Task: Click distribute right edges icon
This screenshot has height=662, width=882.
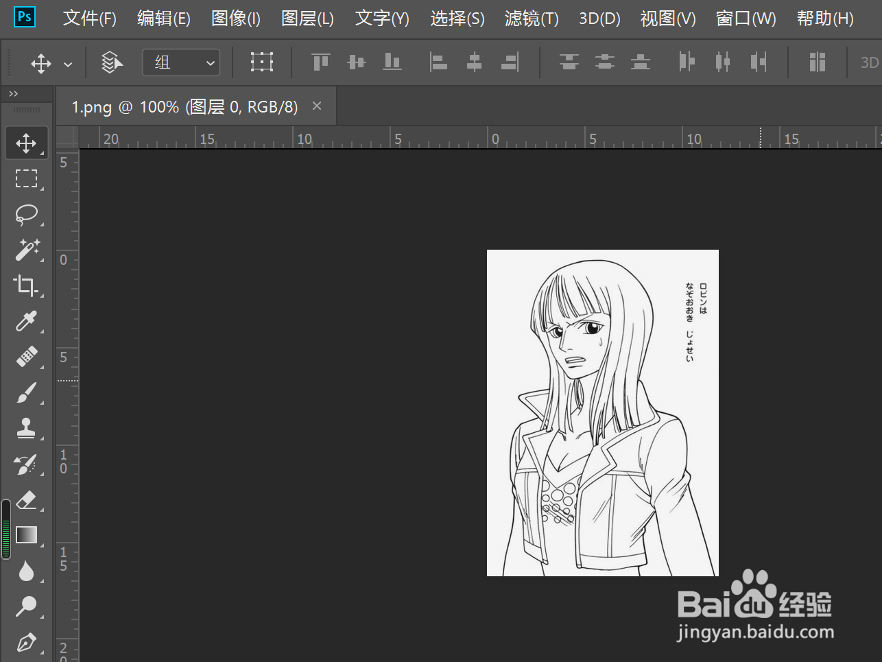Action: (x=759, y=62)
